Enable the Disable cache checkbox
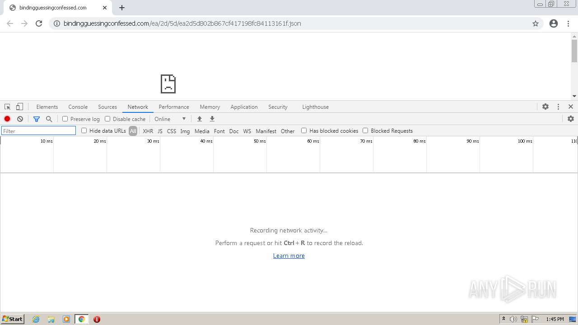The height and width of the screenshot is (325, 578). (107, 119)
